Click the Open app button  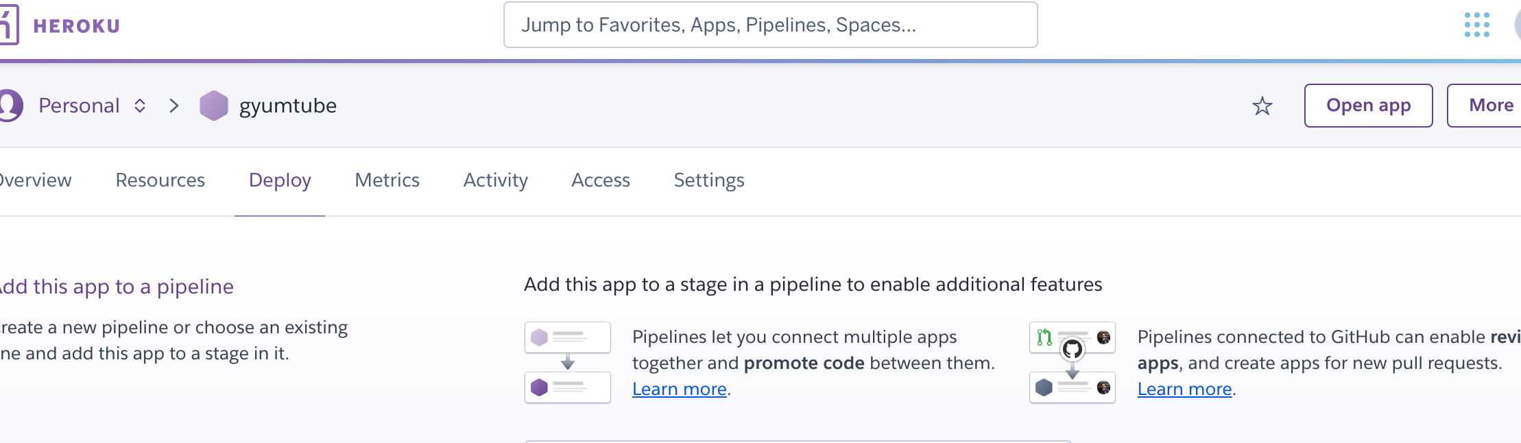pos(1369,106)
